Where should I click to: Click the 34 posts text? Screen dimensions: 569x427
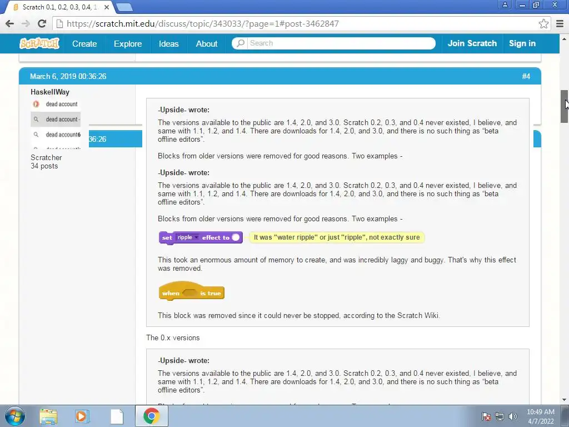coord(44,166)
